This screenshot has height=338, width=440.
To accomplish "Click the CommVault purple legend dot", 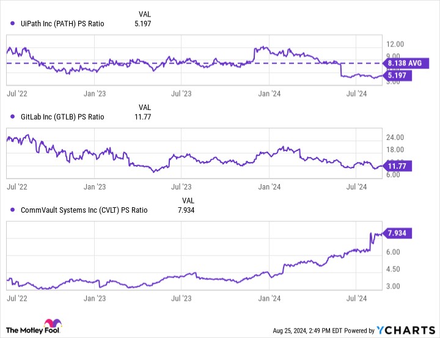I will pyautogui.click(x=13, y=210).
